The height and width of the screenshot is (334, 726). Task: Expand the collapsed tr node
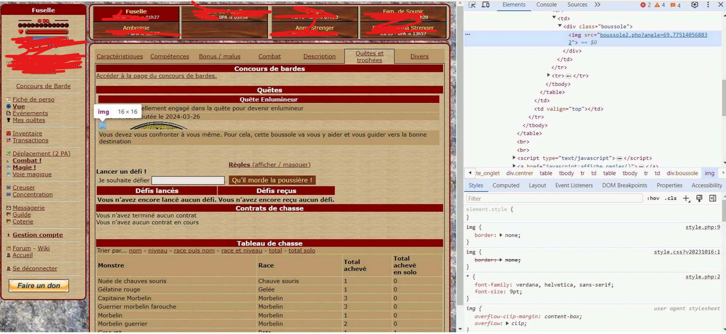pos(549,75)
